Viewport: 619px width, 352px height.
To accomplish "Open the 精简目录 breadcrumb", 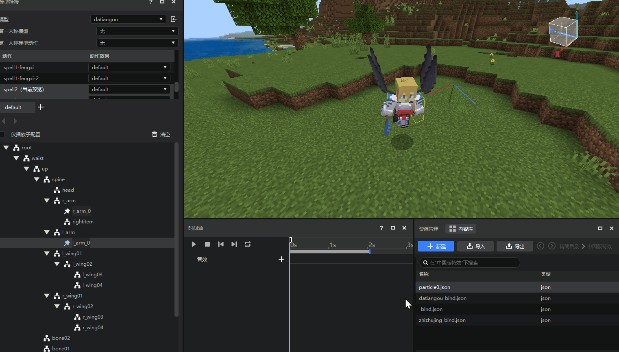I will pyautogui.click(x=569, y=246).
